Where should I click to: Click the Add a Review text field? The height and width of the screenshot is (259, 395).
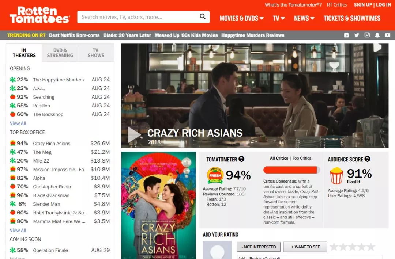click(310, 257)
